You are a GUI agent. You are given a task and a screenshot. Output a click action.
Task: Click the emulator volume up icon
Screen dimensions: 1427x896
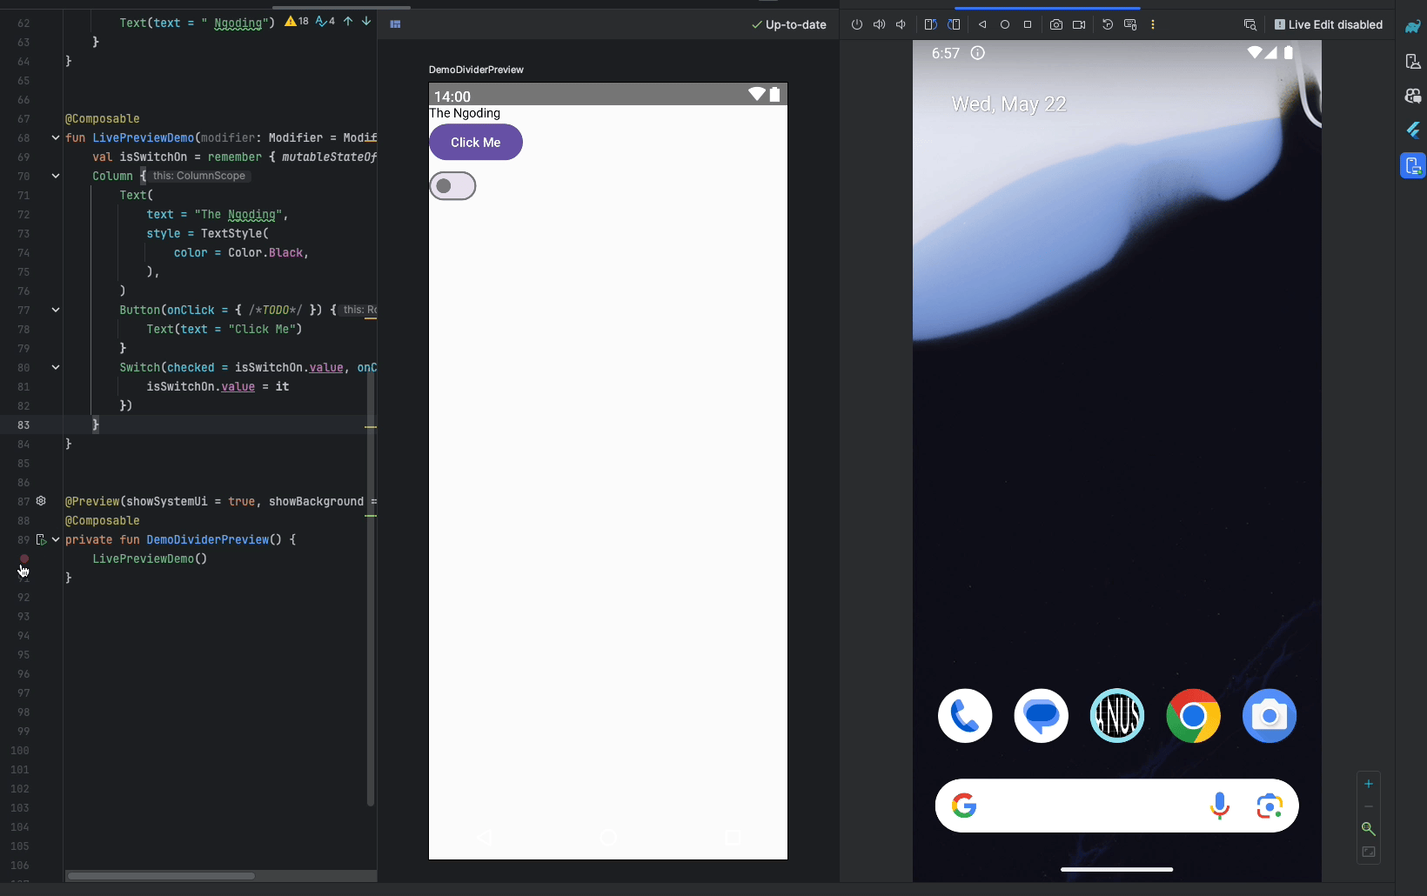tap(879, 24)
